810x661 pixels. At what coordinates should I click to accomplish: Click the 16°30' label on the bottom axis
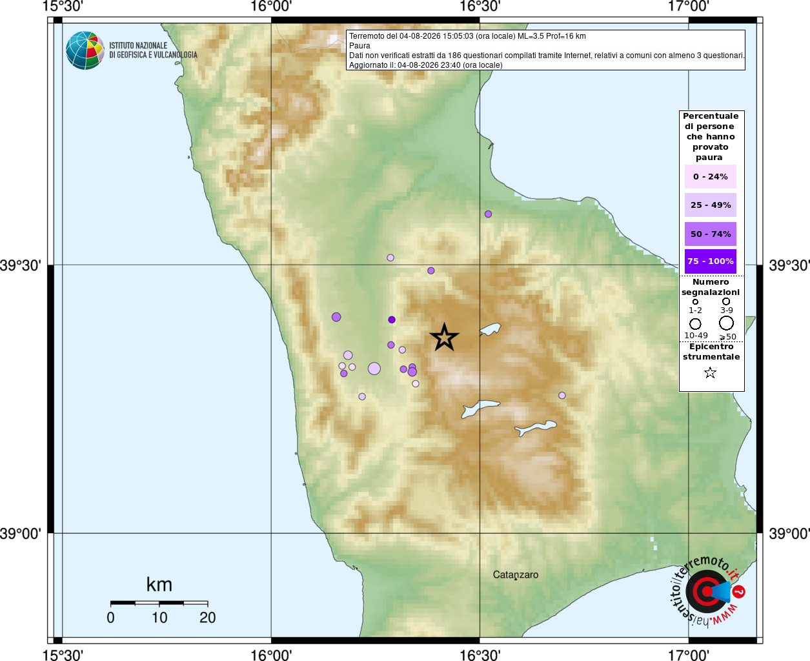[x=480, y=655]
